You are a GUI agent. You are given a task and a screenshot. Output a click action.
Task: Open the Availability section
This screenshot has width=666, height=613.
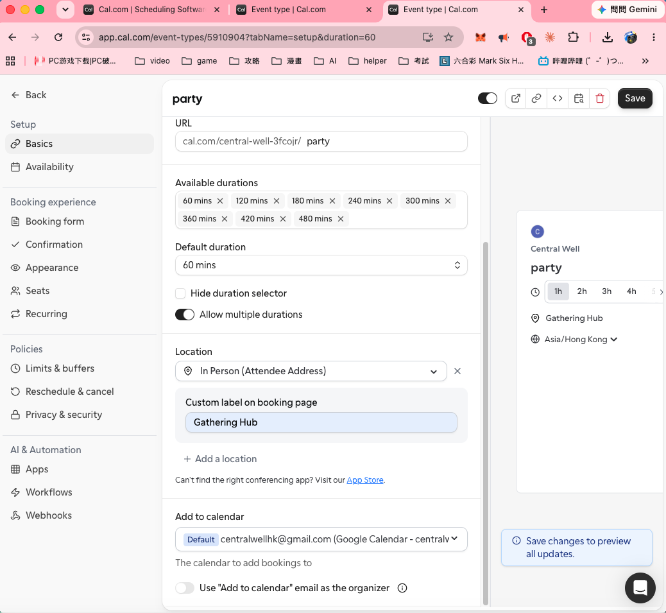[80, 167]
